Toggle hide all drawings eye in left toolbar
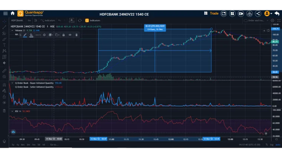 (x=4, y=103)
